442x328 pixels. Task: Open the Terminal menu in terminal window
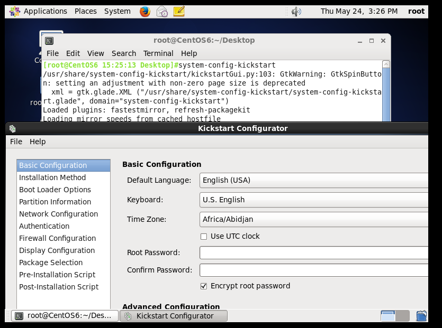(158, 53)
